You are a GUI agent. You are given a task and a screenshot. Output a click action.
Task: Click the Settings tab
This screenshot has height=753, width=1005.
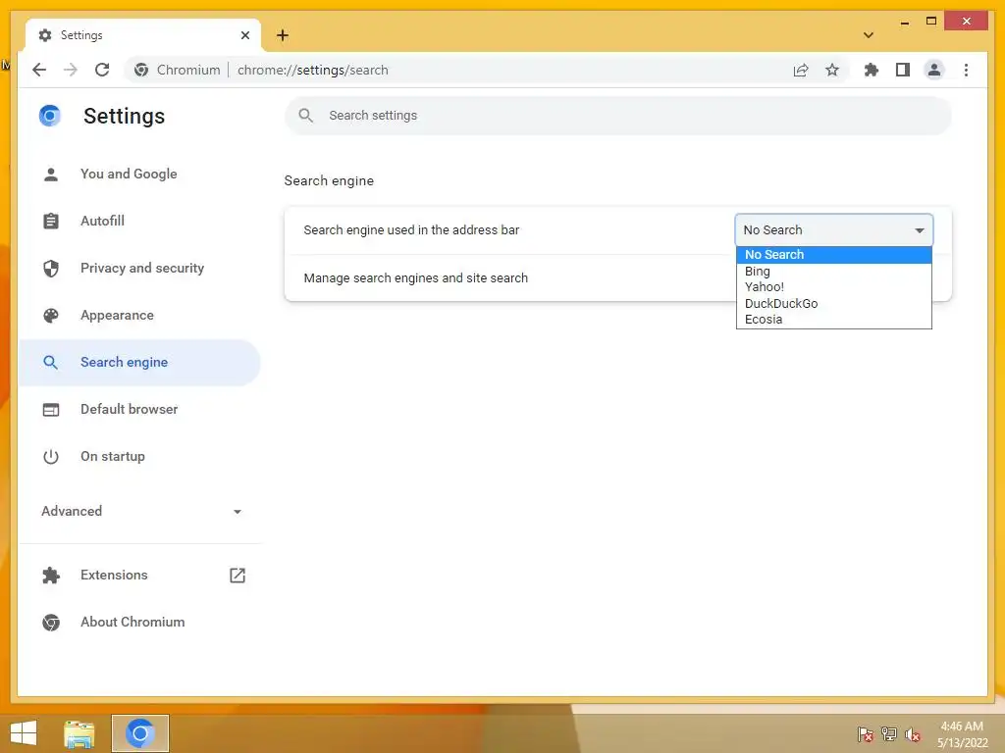143,35
